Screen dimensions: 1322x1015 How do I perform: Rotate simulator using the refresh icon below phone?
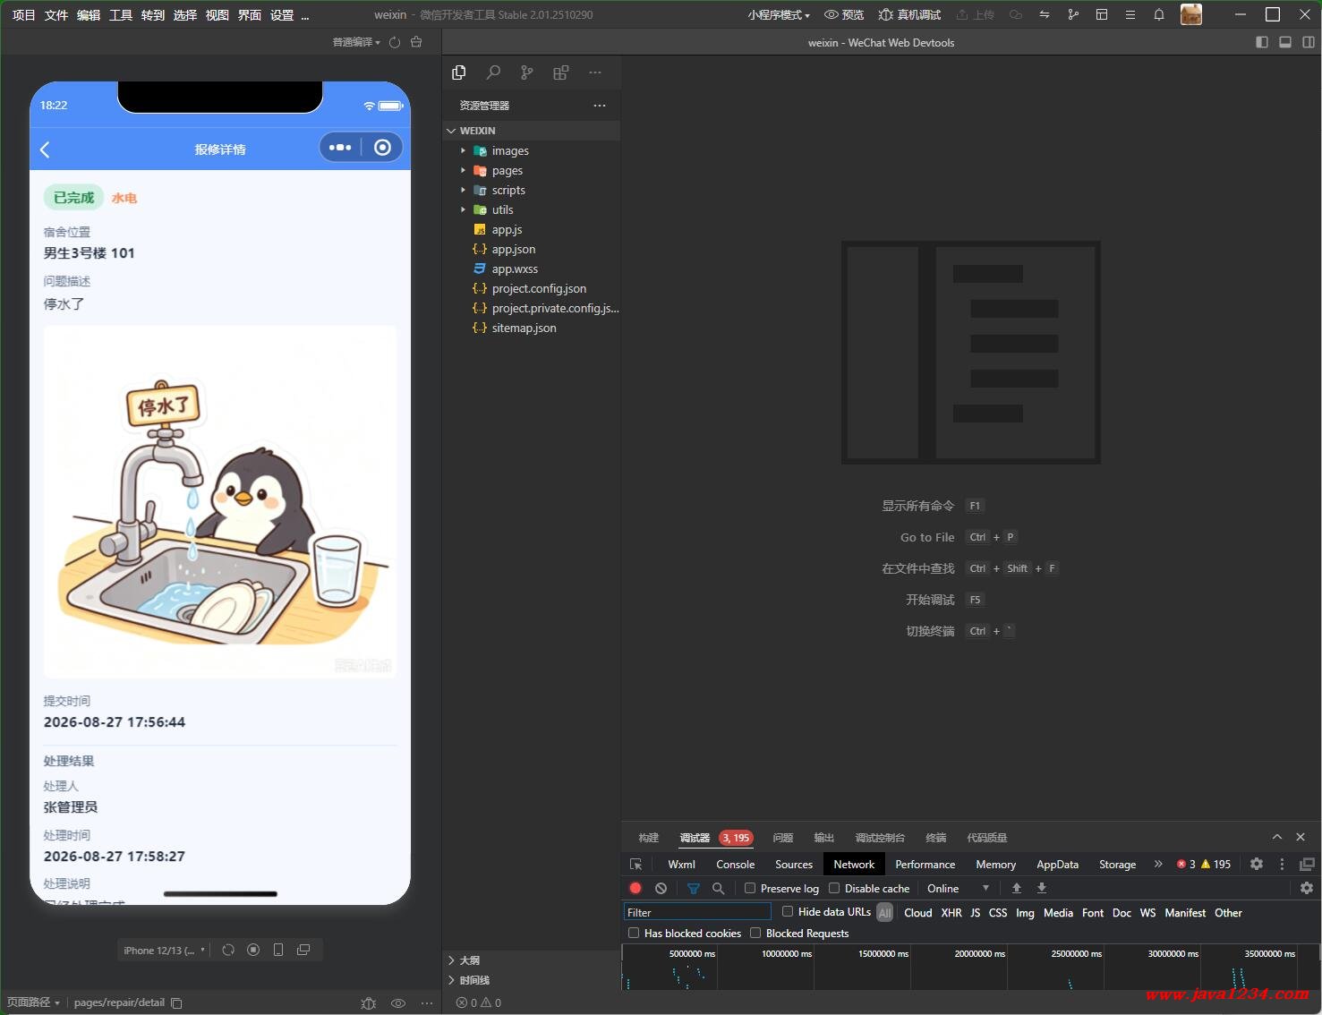[228, 950]
